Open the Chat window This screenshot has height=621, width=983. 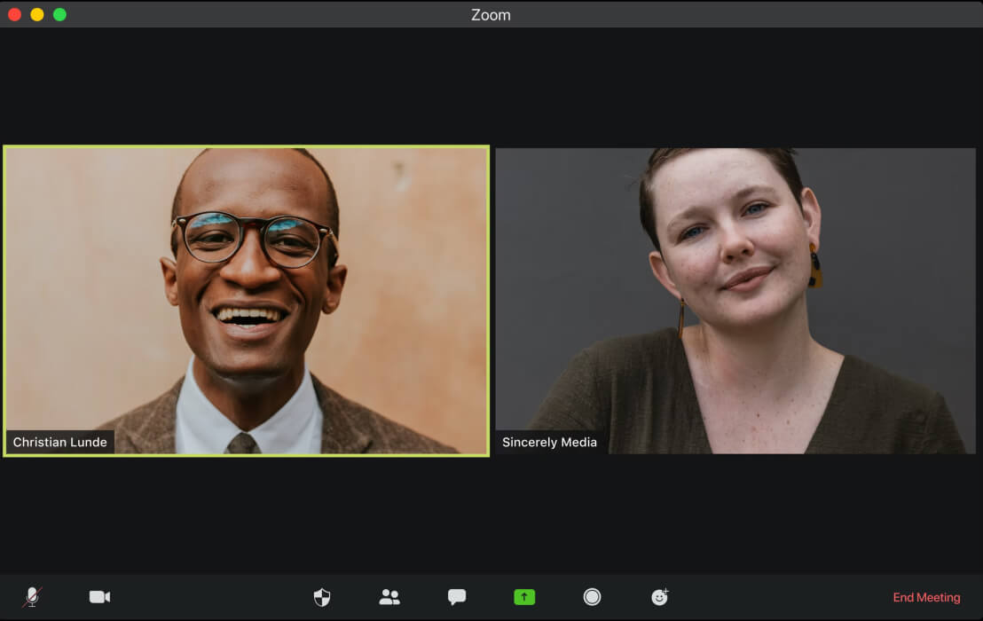tap(457, 597)
